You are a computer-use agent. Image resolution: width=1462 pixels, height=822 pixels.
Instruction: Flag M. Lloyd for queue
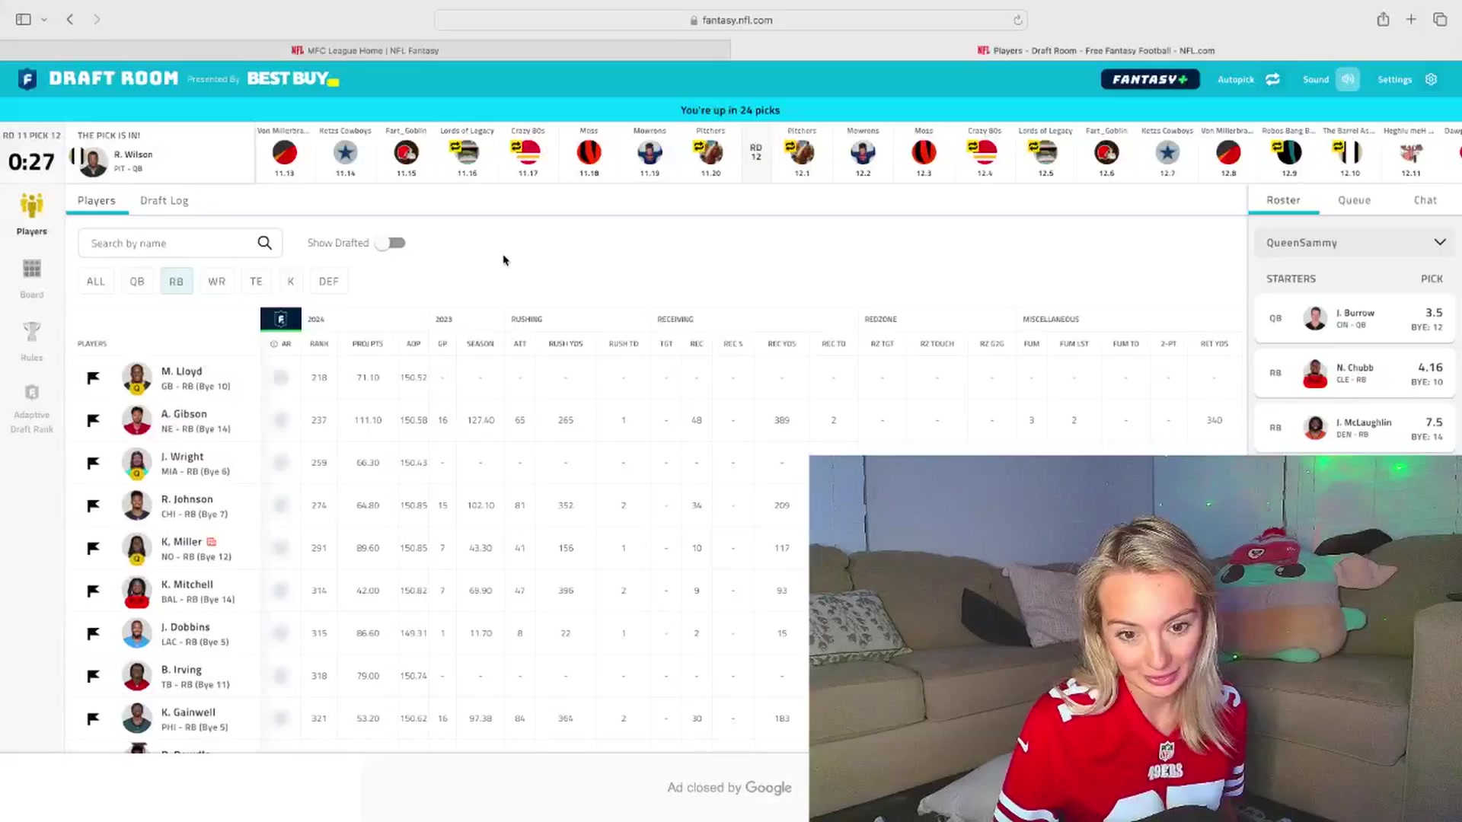pos(93,378)
